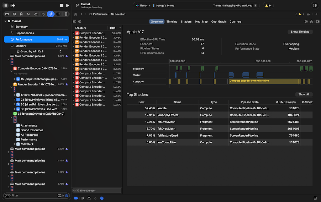Click Compute Encoder 0 bar in timeline

pos(263,81)
